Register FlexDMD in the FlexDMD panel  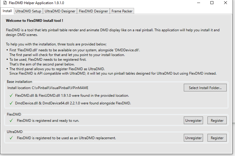(217, 121)
